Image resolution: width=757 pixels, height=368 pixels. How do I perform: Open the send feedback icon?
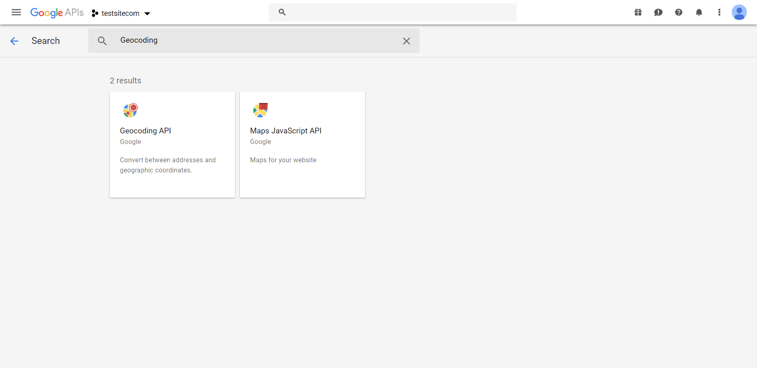tap(659, 12)
